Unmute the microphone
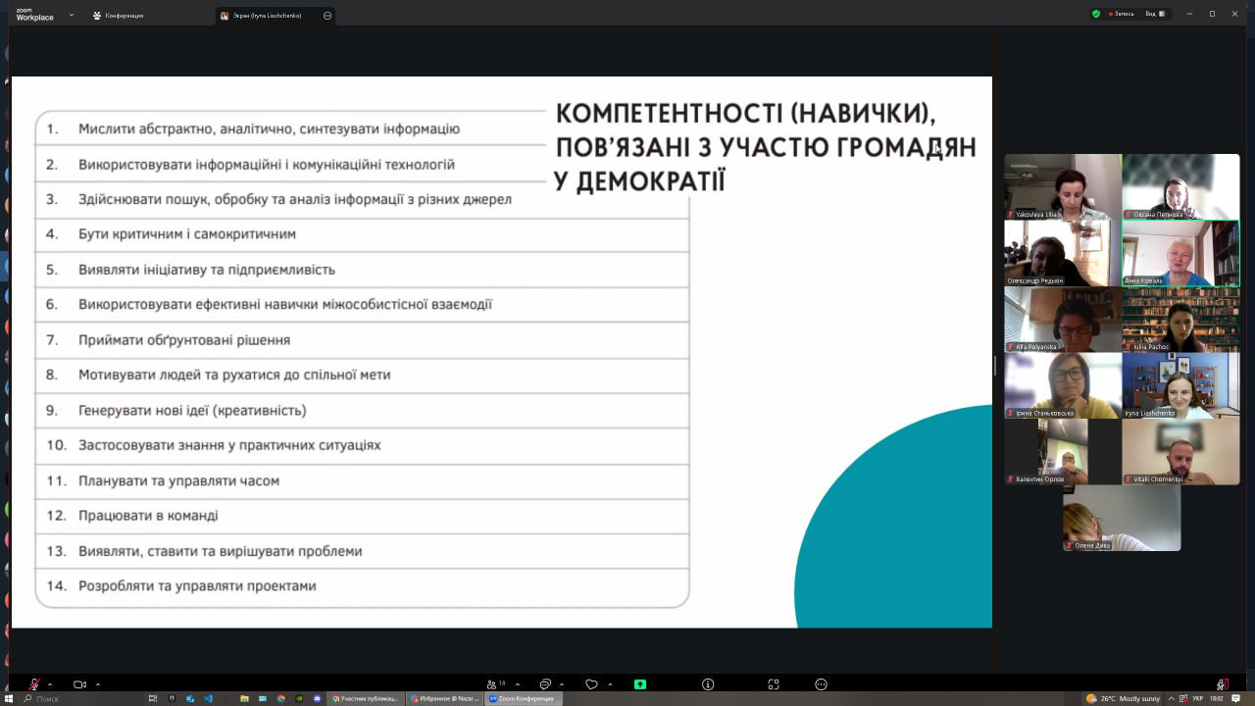 34,684
